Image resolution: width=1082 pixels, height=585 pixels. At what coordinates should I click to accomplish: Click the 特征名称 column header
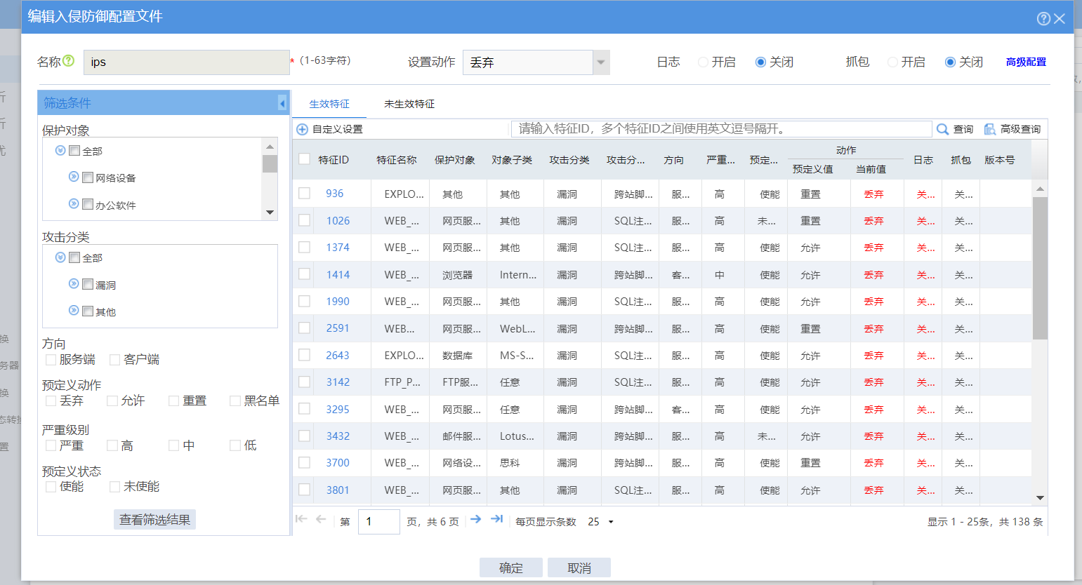coord(397,160)
